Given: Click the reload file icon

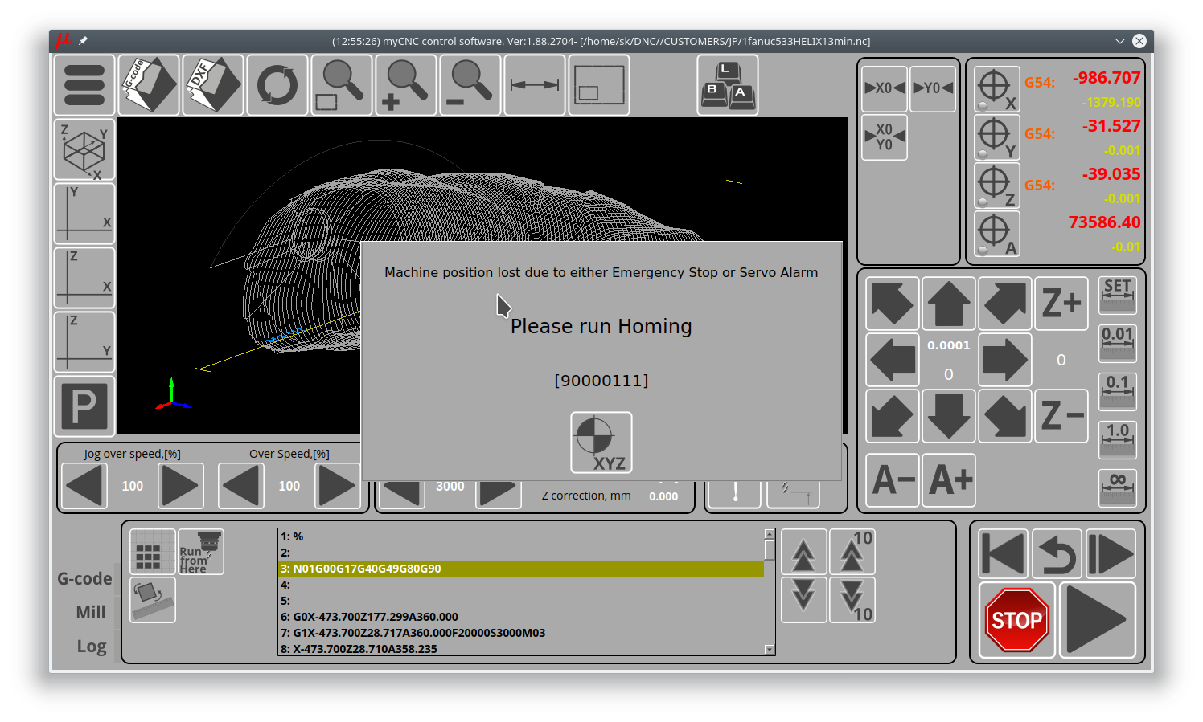Looking at the screenshot, I should [x=277, y=85].
